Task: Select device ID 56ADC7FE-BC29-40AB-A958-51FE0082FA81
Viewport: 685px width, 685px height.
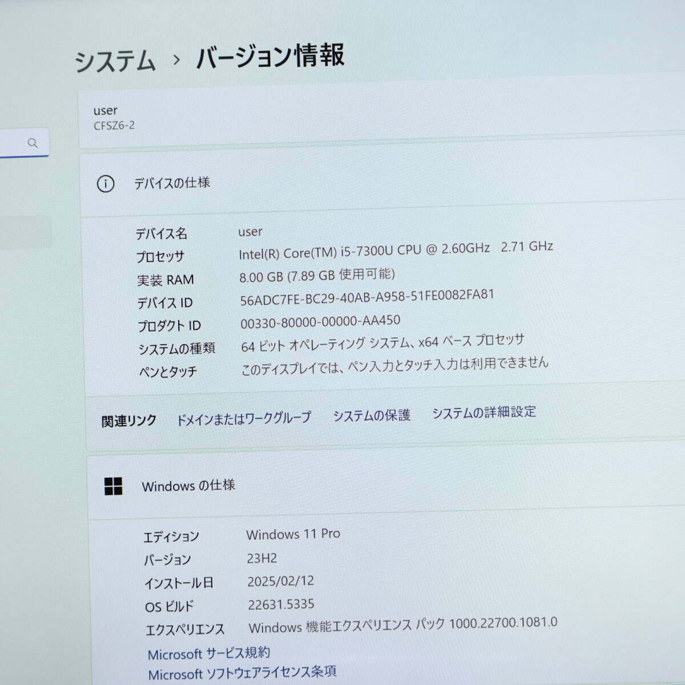Action: 367,297
